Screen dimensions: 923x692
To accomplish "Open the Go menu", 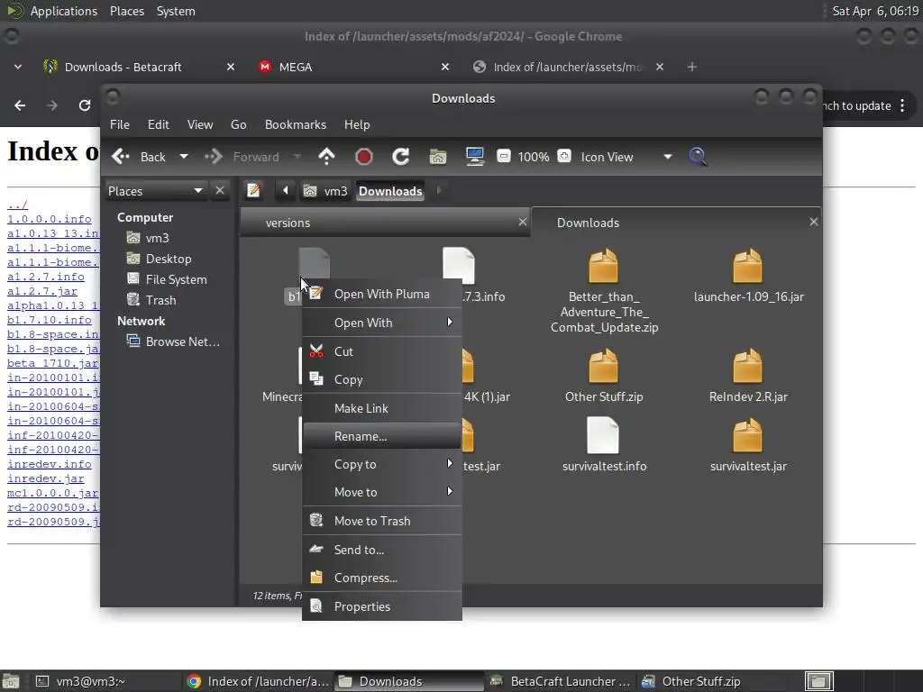I will pos(238,124).
